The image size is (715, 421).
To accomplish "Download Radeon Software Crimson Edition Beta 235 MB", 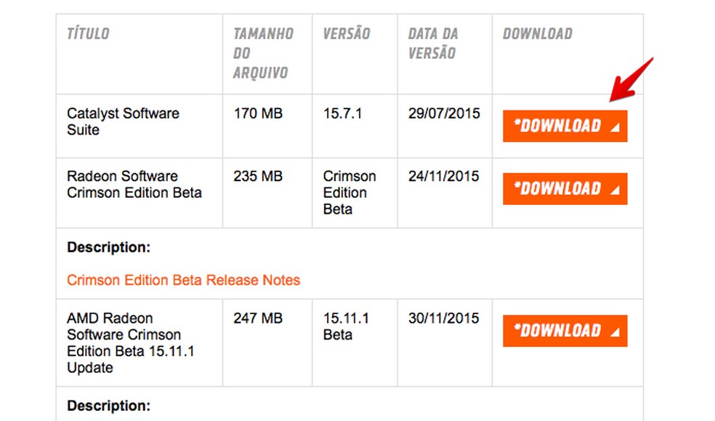I will point(564,189).
